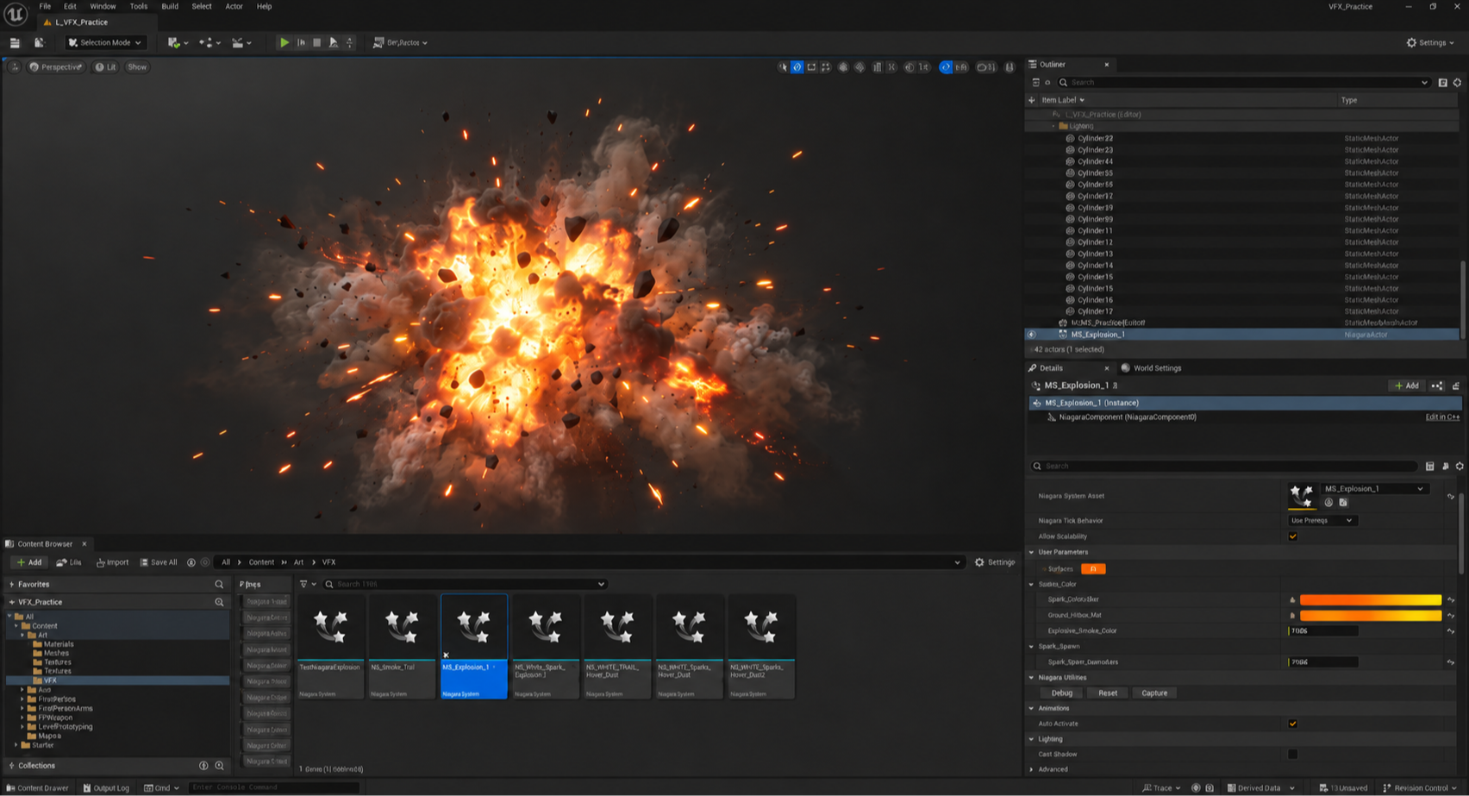
Task: Click the Lit view mode button
Action: [105, 67]
